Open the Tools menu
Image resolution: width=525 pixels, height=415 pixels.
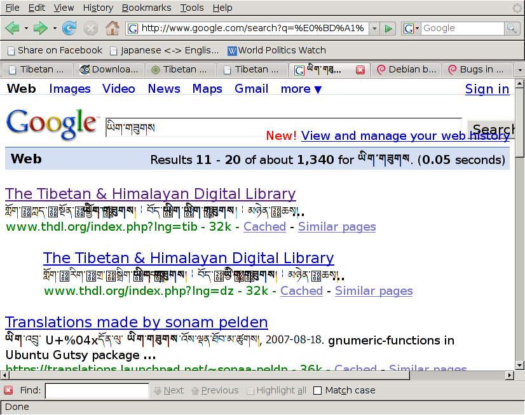(192, 8)
